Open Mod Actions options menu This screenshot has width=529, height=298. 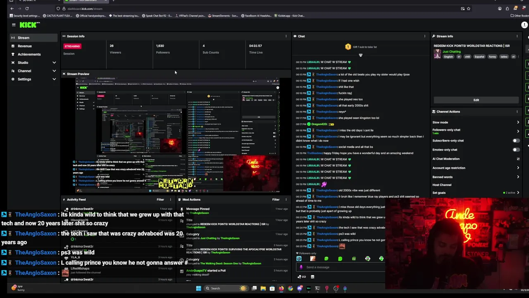286,199
